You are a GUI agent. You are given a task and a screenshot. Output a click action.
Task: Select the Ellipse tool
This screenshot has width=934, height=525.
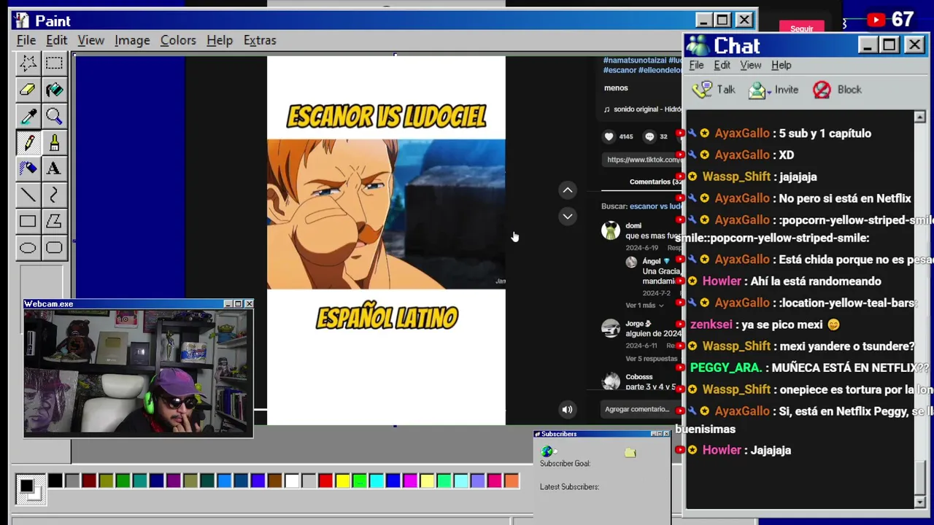pyautogui.click(x=28, y=247)
